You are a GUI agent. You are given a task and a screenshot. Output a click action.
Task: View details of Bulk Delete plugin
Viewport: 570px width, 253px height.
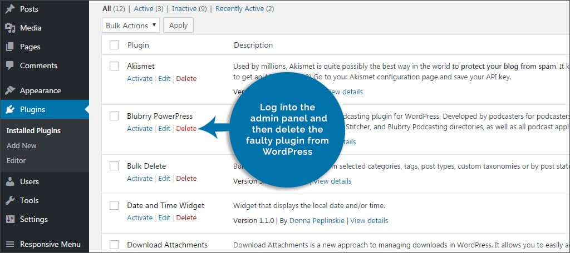click(333, 181)
